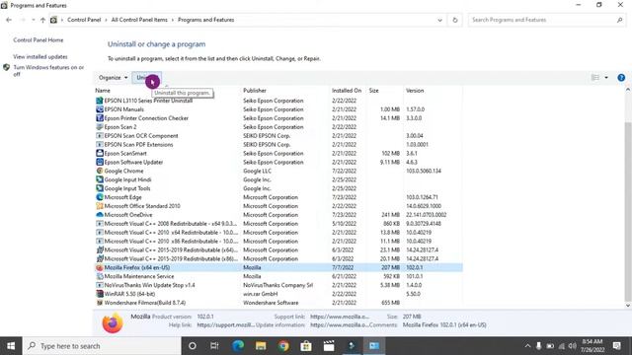This screenshot has width=632, height=355.
Task: Select Microsoft Office Standard 2010 icon
Action: (x=100, y=206)
